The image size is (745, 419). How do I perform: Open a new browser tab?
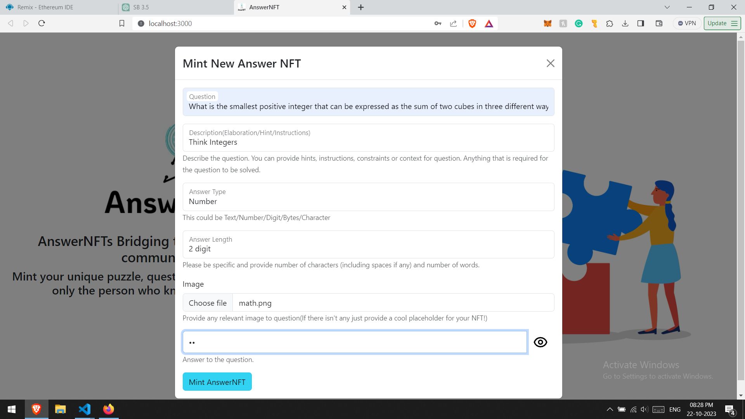pyautogui.click(x=361, y=7)
